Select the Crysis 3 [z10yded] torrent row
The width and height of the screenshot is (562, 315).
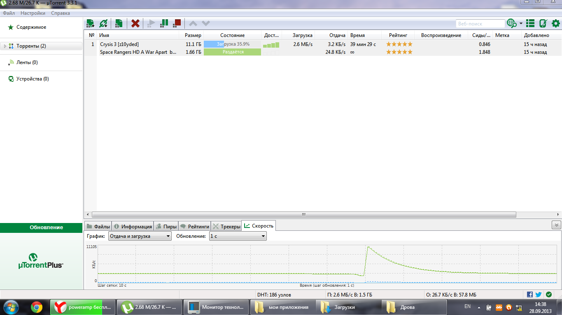323,44
